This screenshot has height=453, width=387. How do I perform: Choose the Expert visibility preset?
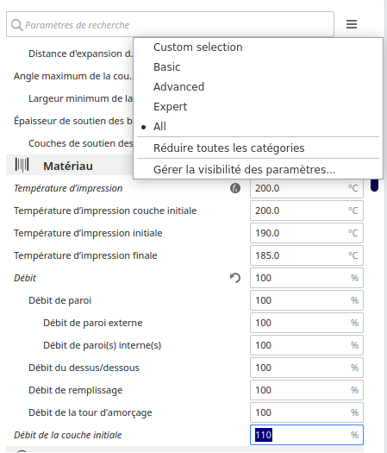[x=258, y=107]
